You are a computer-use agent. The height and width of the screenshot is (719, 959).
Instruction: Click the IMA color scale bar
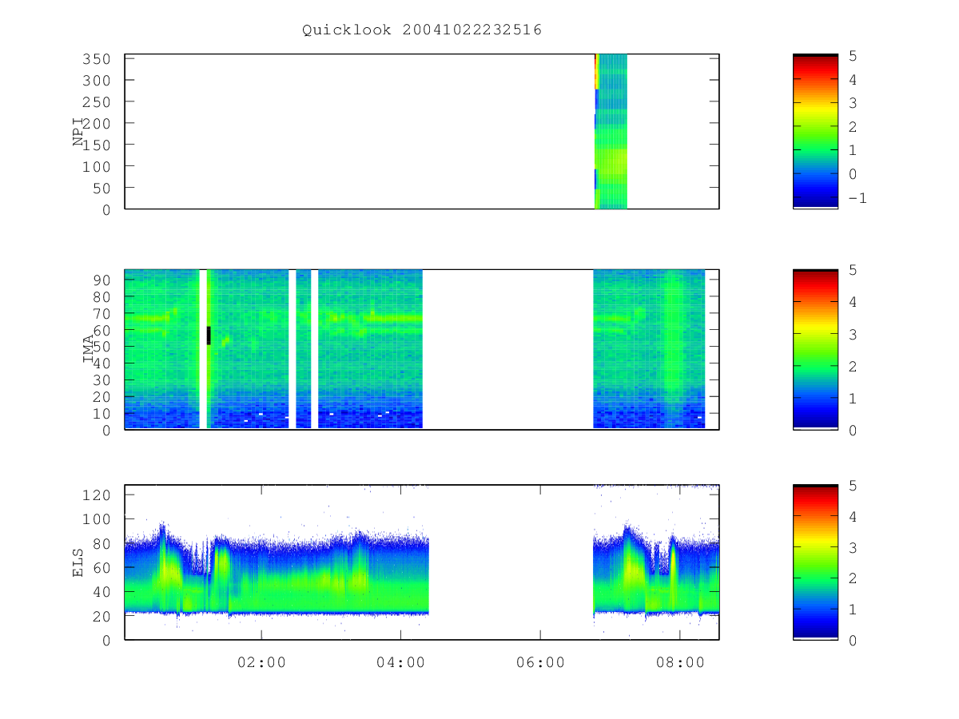click(815, 349)
